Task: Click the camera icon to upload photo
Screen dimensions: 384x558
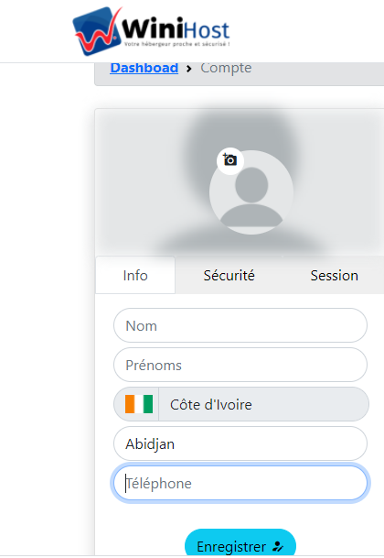Action: point(229,160)
